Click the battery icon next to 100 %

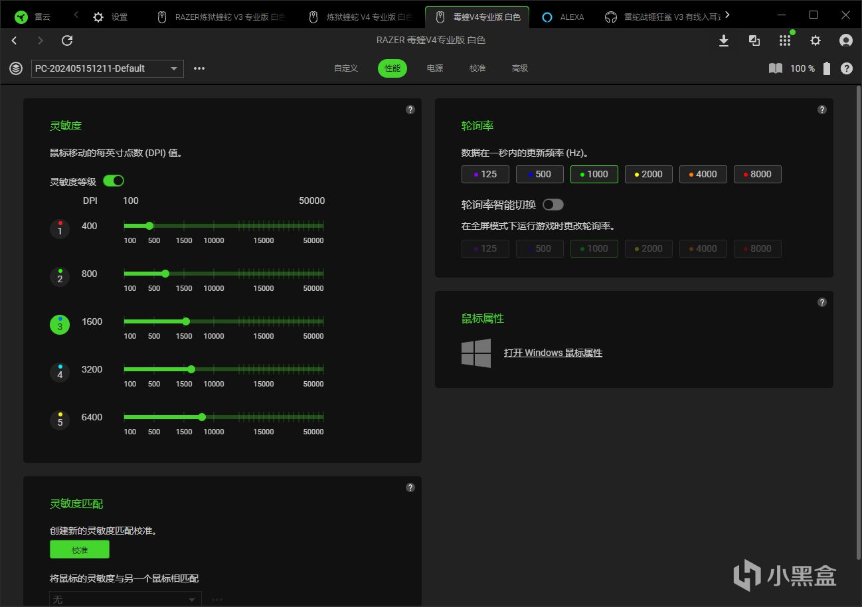point(827,68)
